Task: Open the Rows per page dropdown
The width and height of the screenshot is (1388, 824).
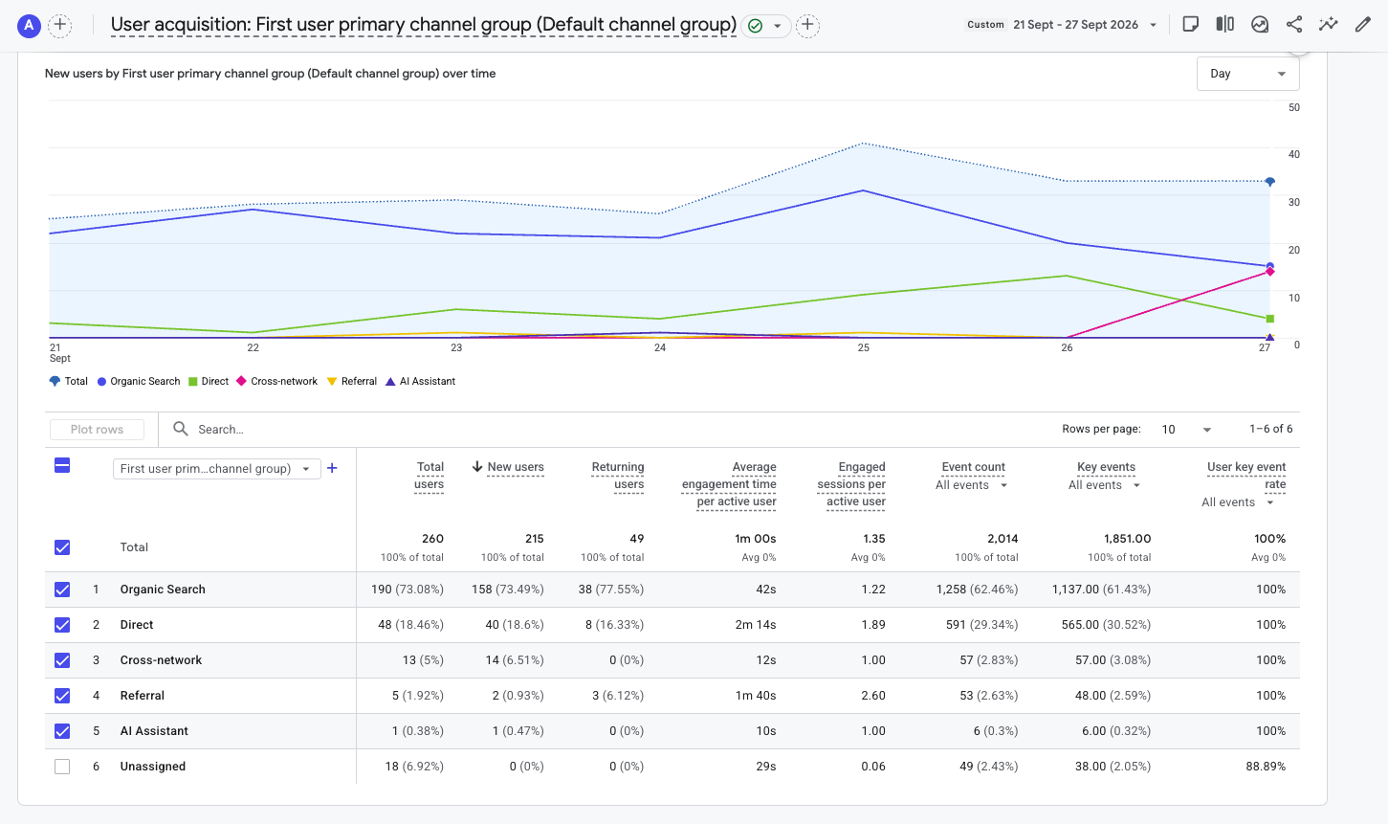Action: [x=1185, y=430]
